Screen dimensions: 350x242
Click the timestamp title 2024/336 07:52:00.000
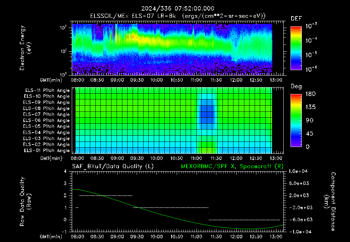[x=178, y=9]
